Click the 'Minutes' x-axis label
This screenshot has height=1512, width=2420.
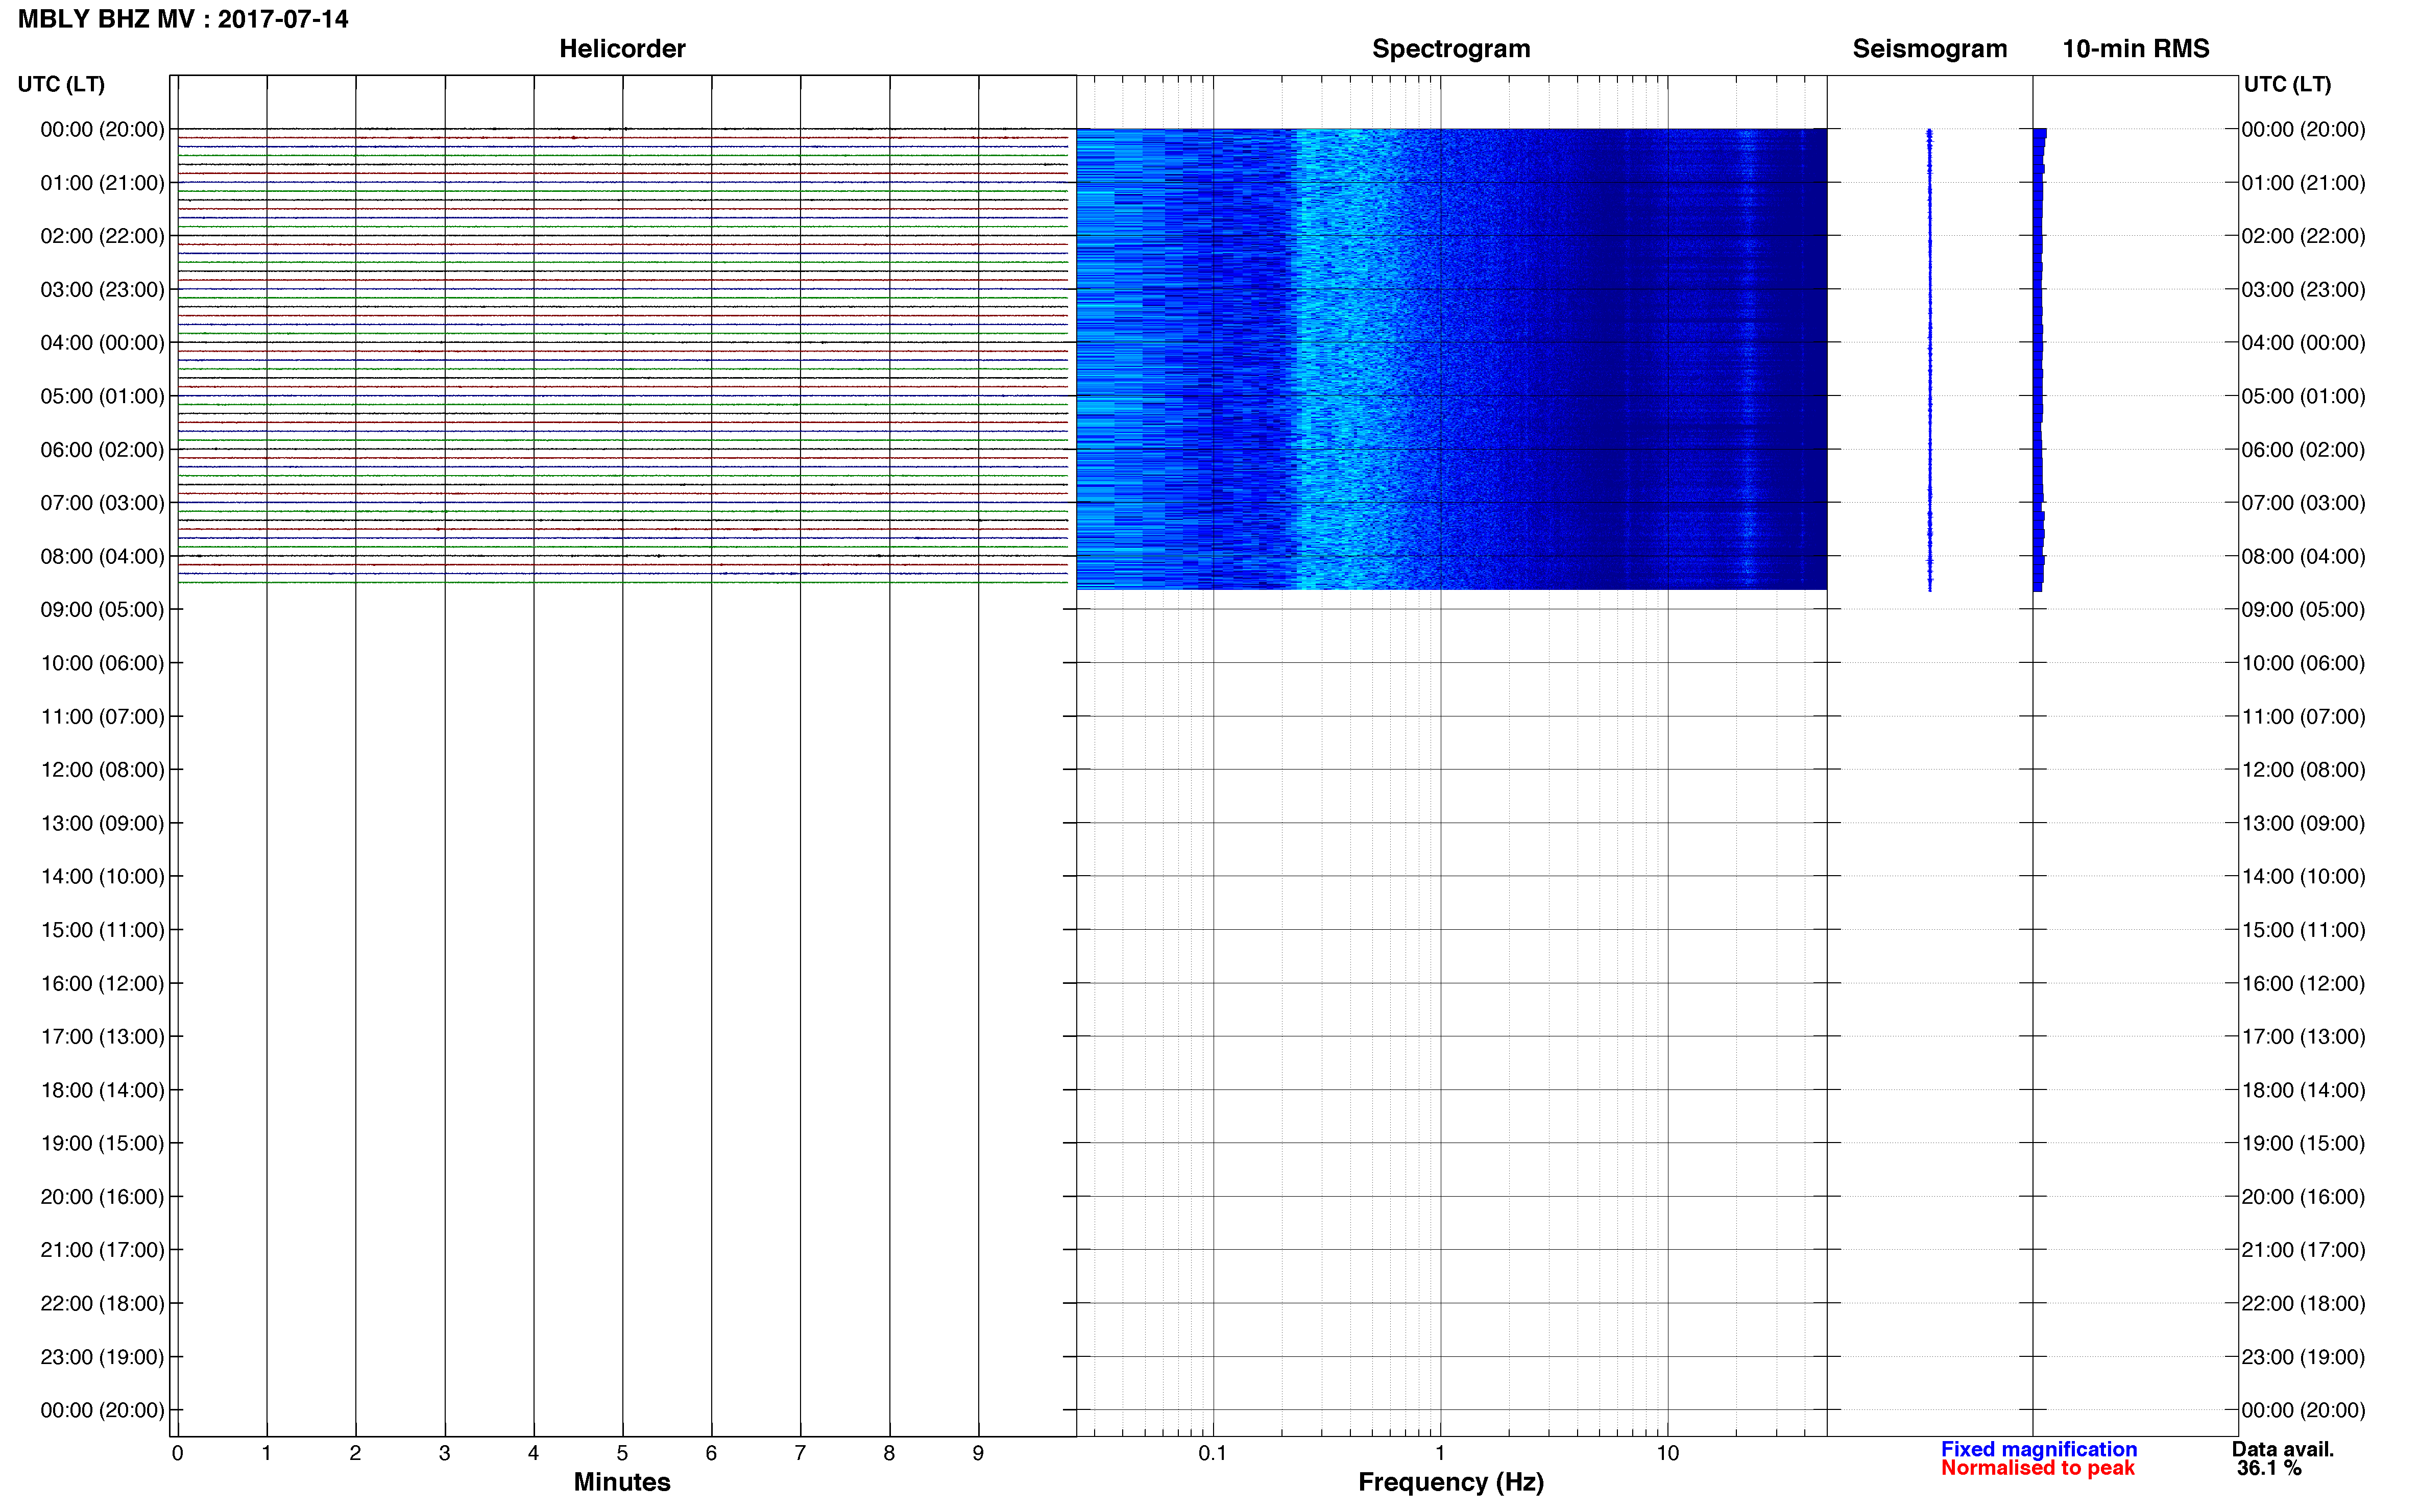[x=622, y=1482]
